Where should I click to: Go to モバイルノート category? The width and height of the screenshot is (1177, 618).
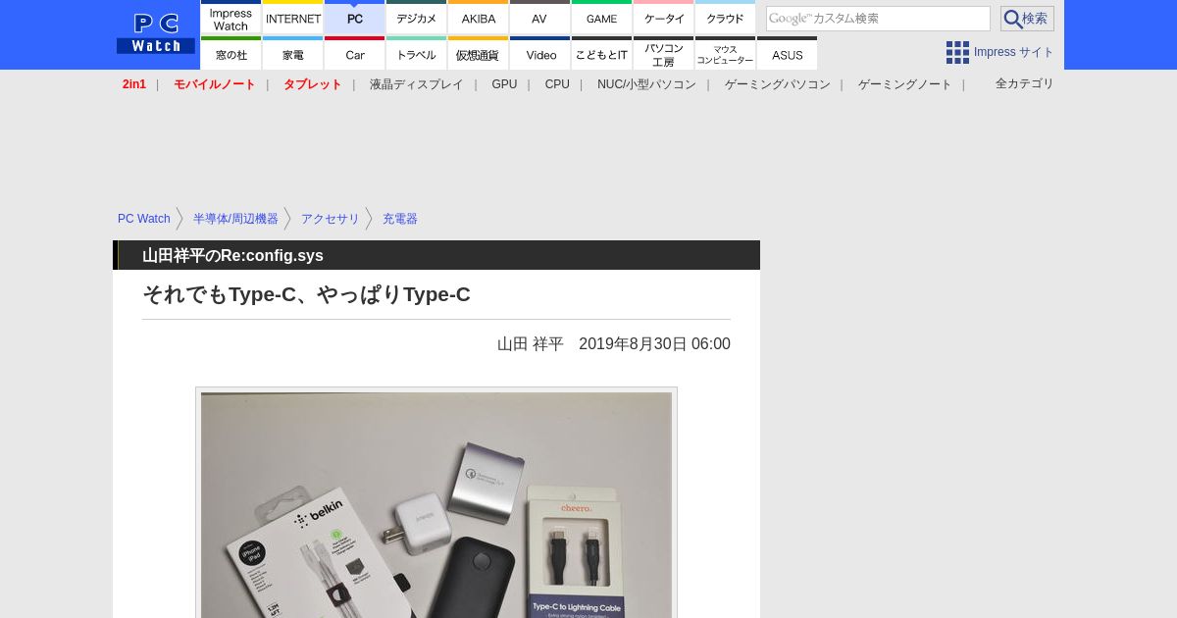(215, 84)
